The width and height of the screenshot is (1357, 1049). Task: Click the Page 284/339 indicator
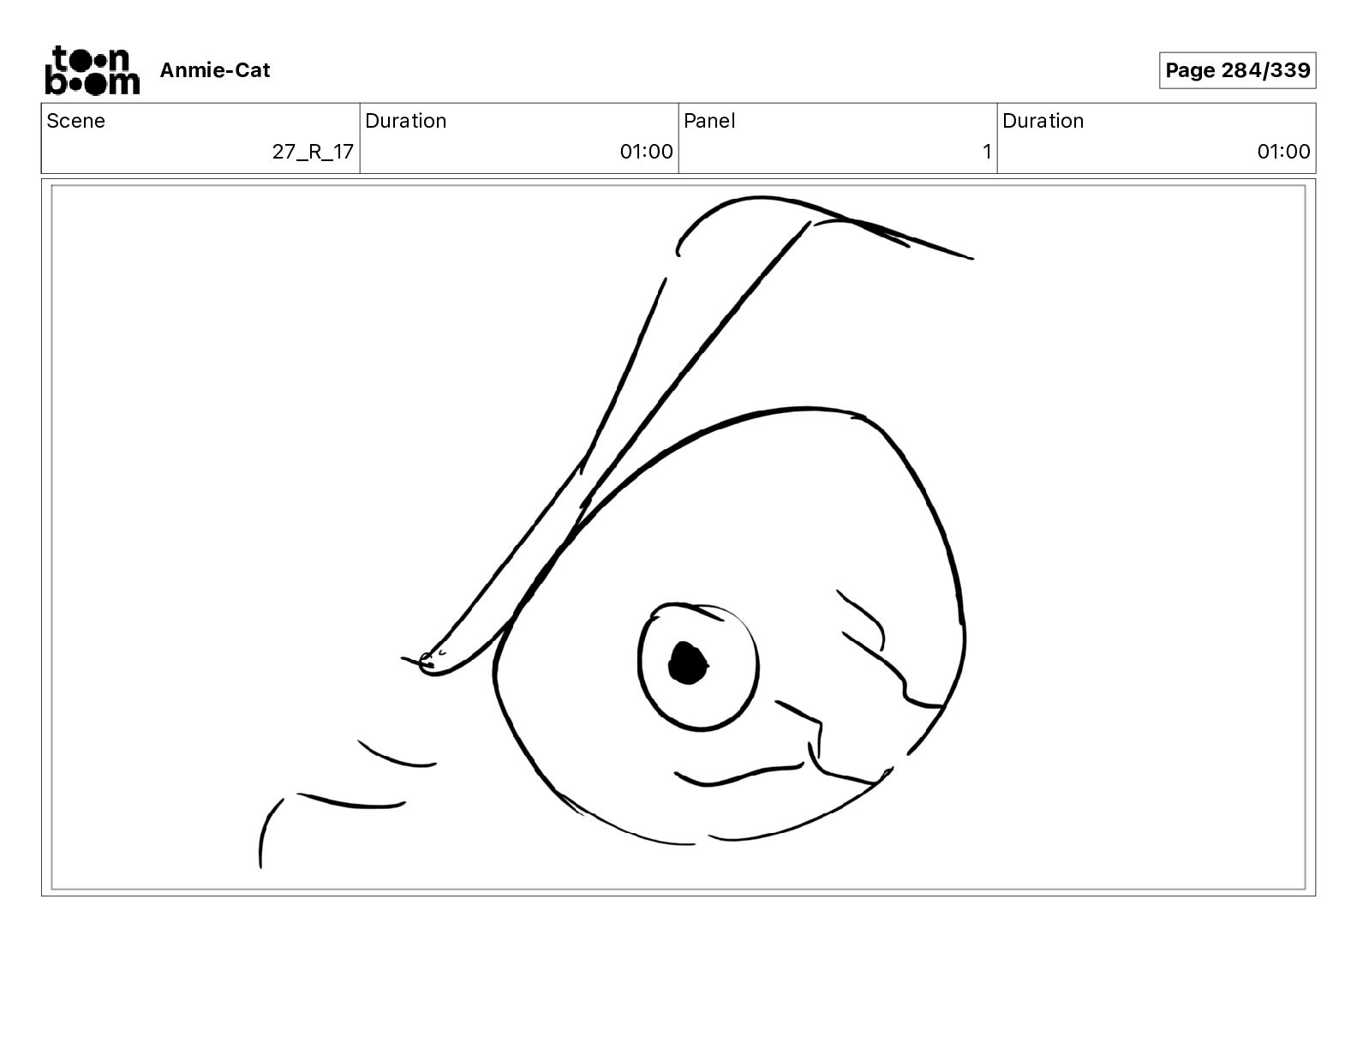click(x=1237, y=70)
